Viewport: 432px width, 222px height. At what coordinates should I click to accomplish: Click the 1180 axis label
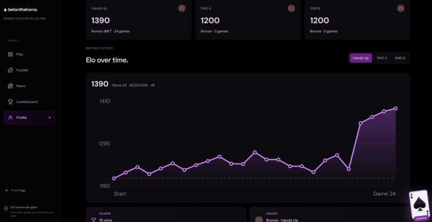[x=105, y=186]
